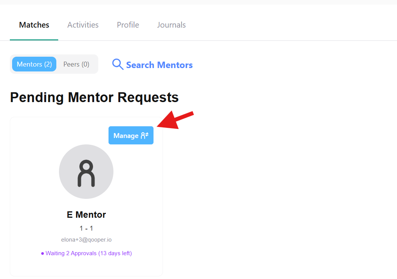The height and width of the screenshot is (279, 397).
Task: Click the Pending Mentor Requests heading
Action: 94,97
